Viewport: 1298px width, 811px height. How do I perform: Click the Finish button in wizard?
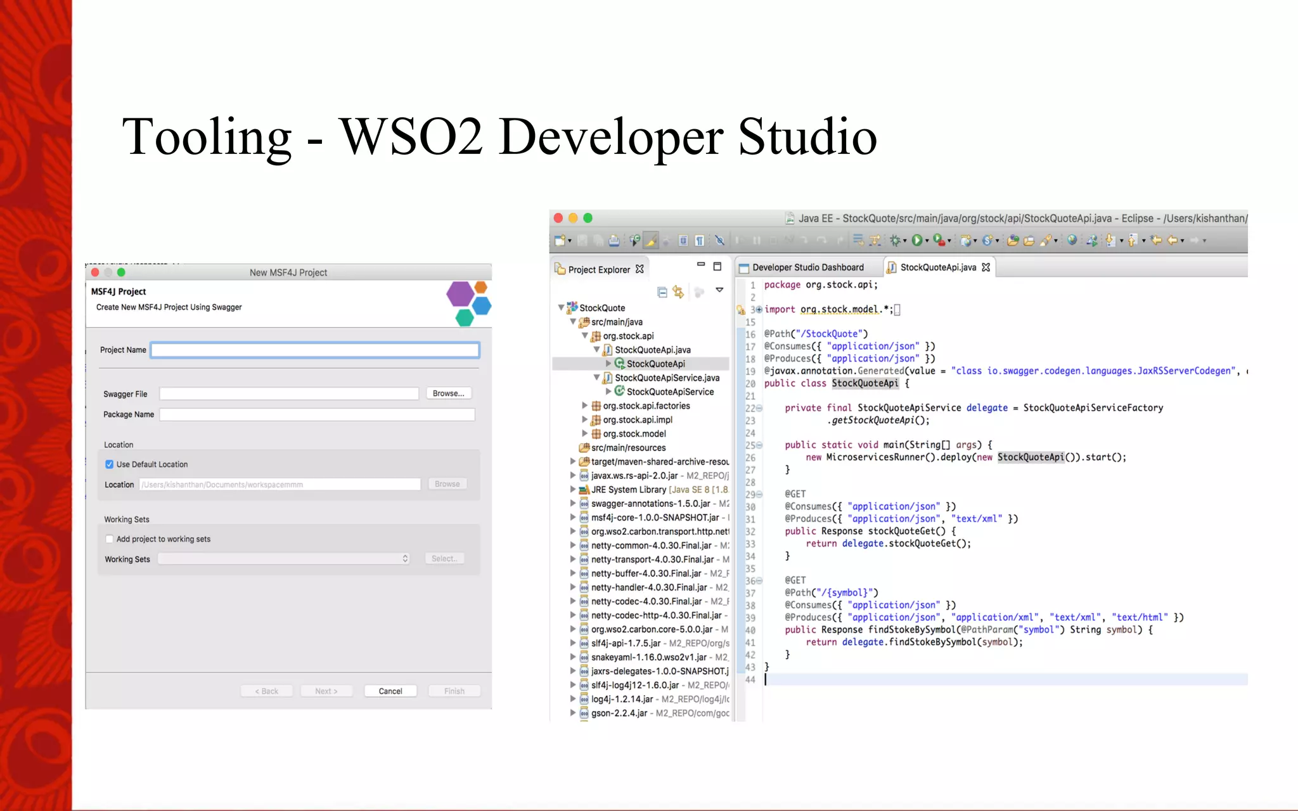[454, 691]
